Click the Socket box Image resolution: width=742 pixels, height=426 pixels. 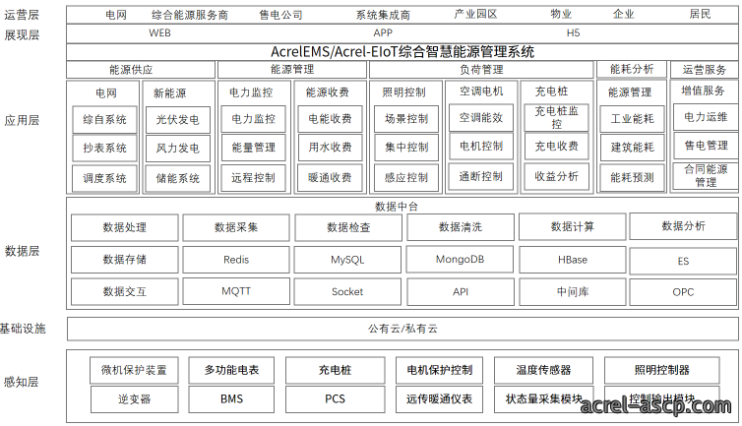347,292
